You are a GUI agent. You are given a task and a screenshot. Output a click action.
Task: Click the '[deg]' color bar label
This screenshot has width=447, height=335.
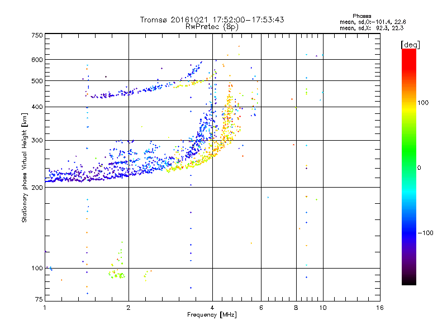(x=410, y=45)
